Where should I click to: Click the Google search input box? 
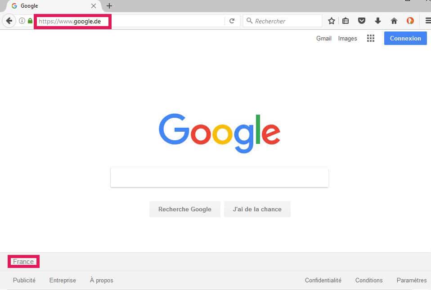pyautogui.click(x=220, y=177)
